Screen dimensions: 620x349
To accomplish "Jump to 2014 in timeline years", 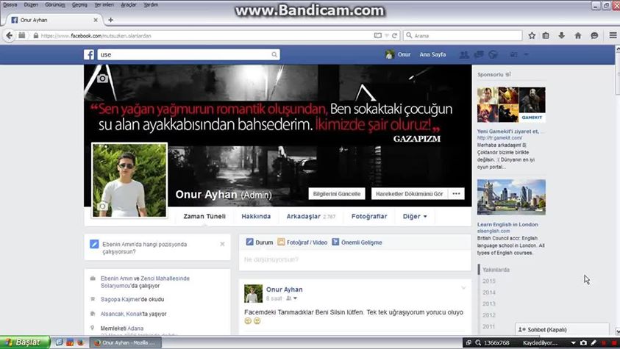I will (x=489, y=292).
